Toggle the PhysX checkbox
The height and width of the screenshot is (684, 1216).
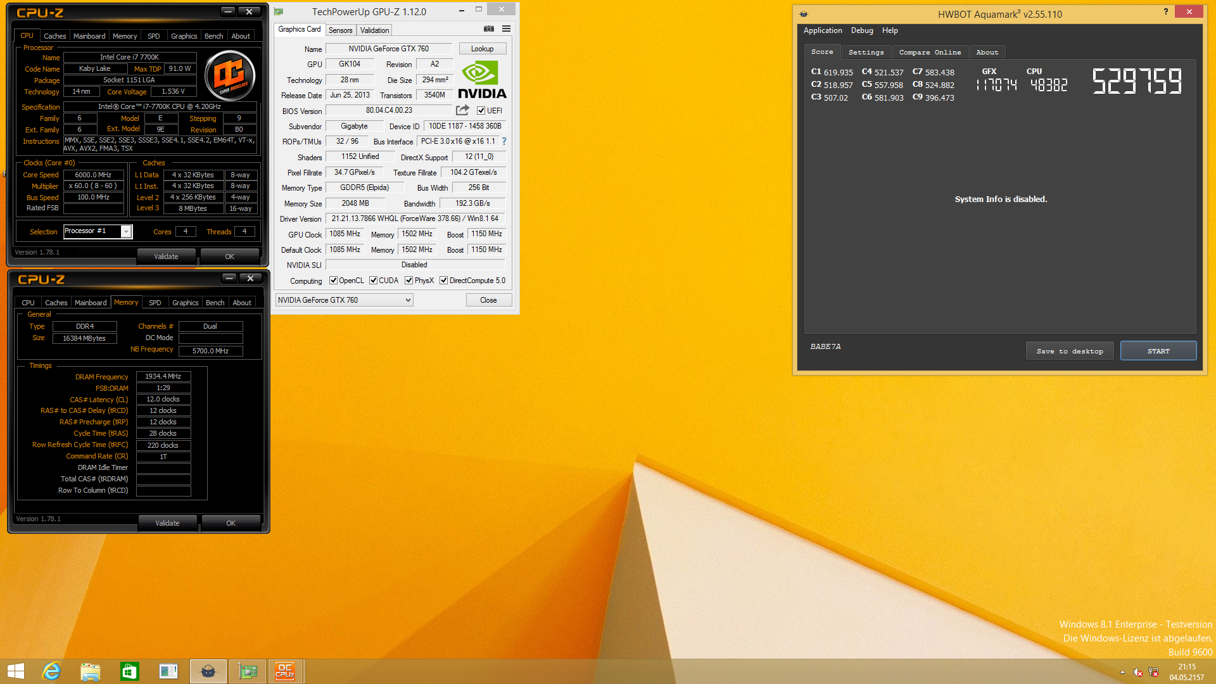(x=408, y=281)
